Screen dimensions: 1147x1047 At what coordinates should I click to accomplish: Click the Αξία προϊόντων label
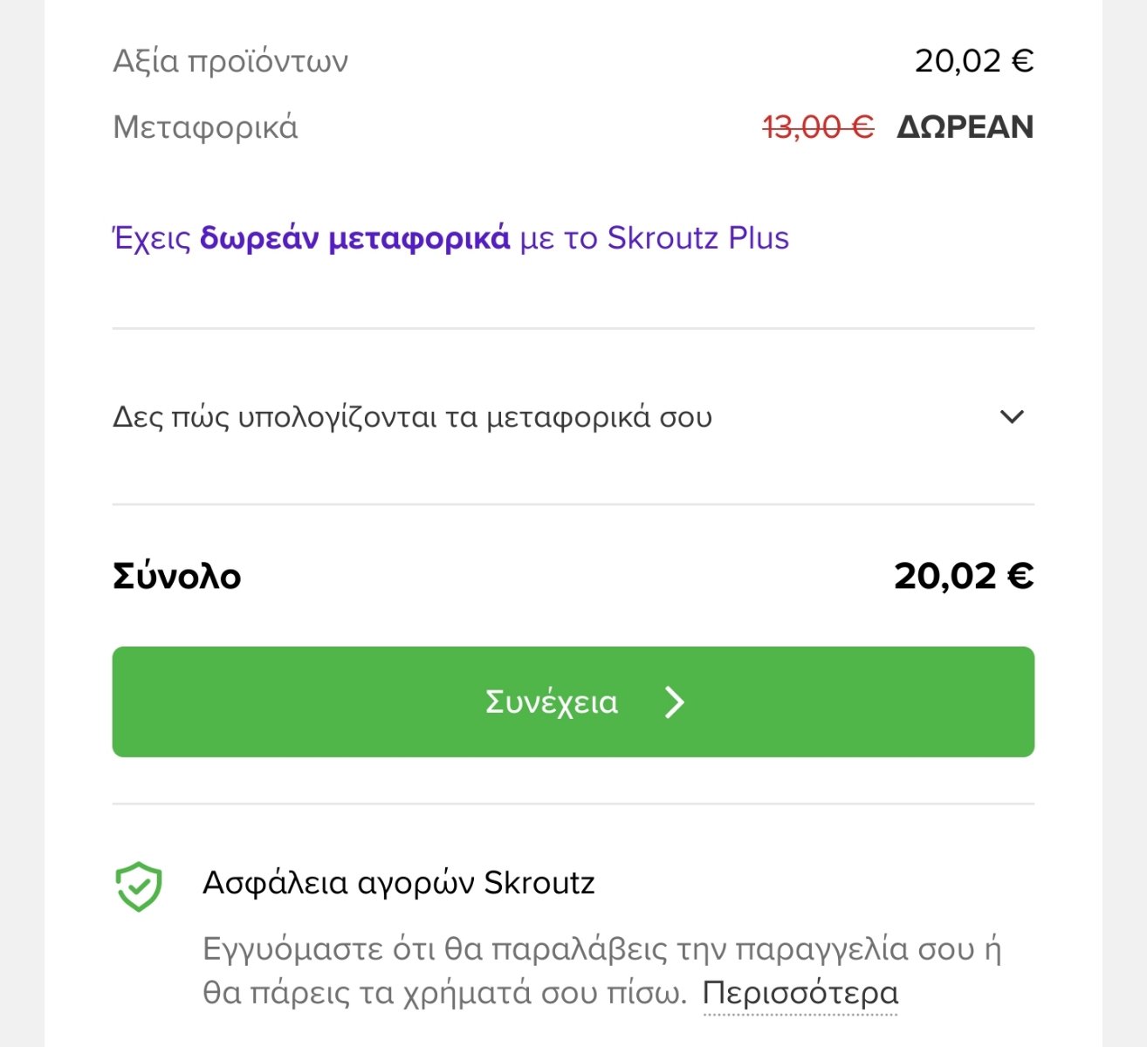pos(230,61)
